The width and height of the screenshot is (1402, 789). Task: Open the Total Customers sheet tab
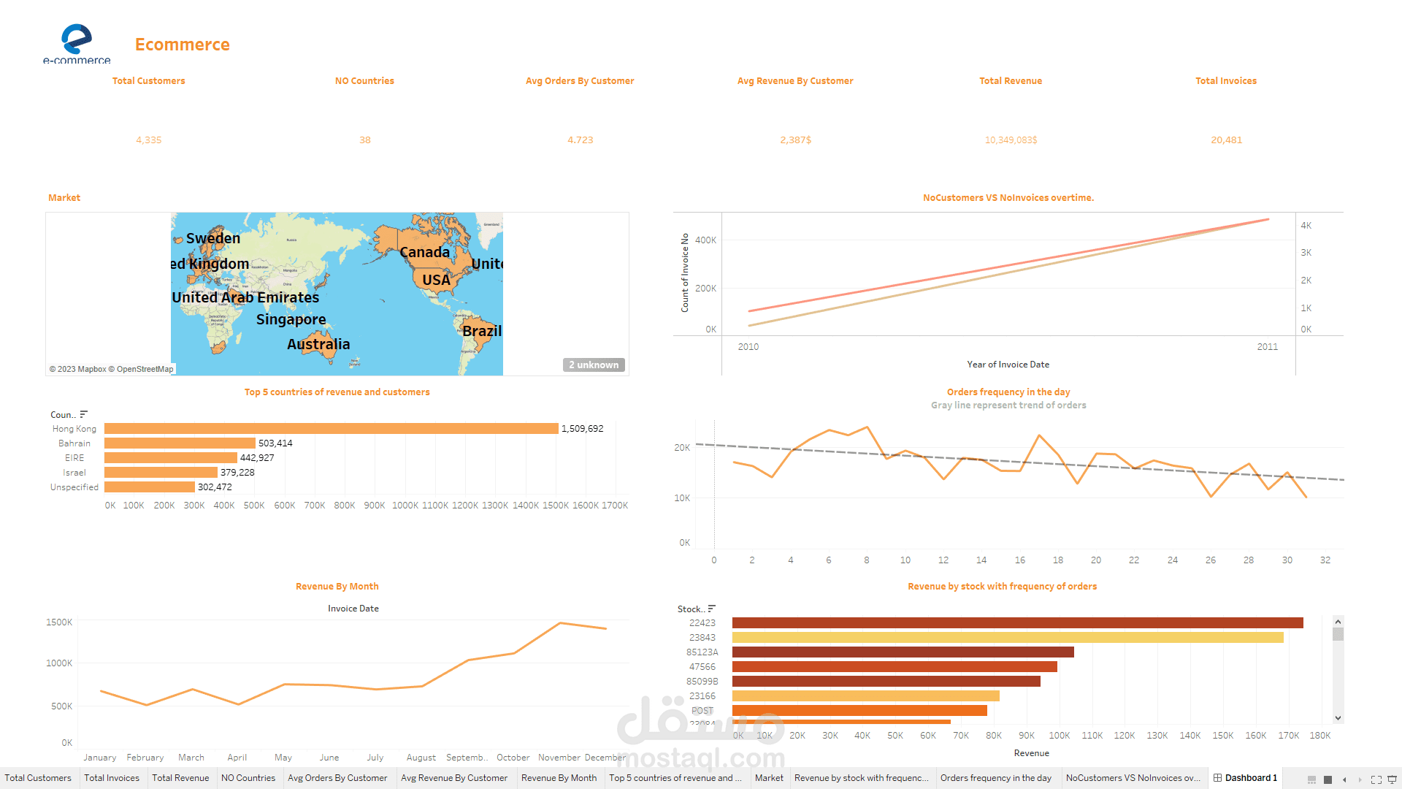tap(38, 778)
